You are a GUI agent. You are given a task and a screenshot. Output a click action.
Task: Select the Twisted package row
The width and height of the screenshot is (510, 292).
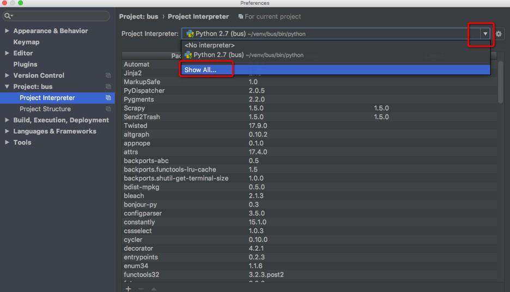(x=309, y=126)
